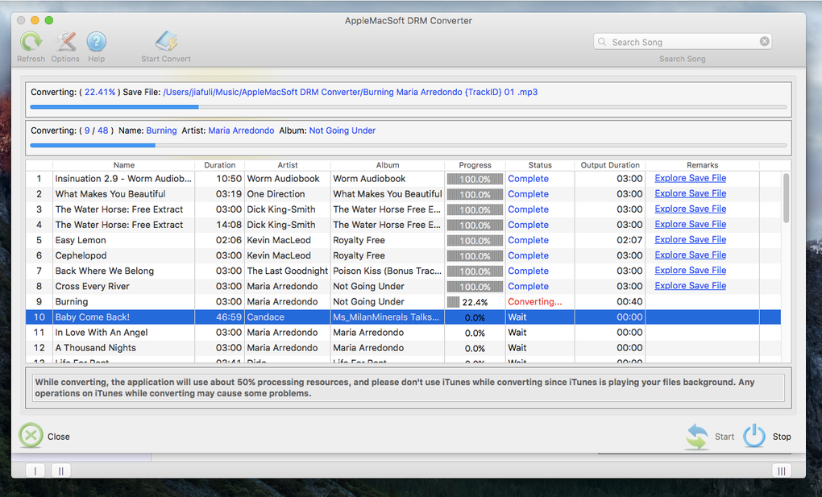Click the Wait status for A Thousand Nights
The height and width of the screenshot is (497, 822).
[x=517, y=348]
